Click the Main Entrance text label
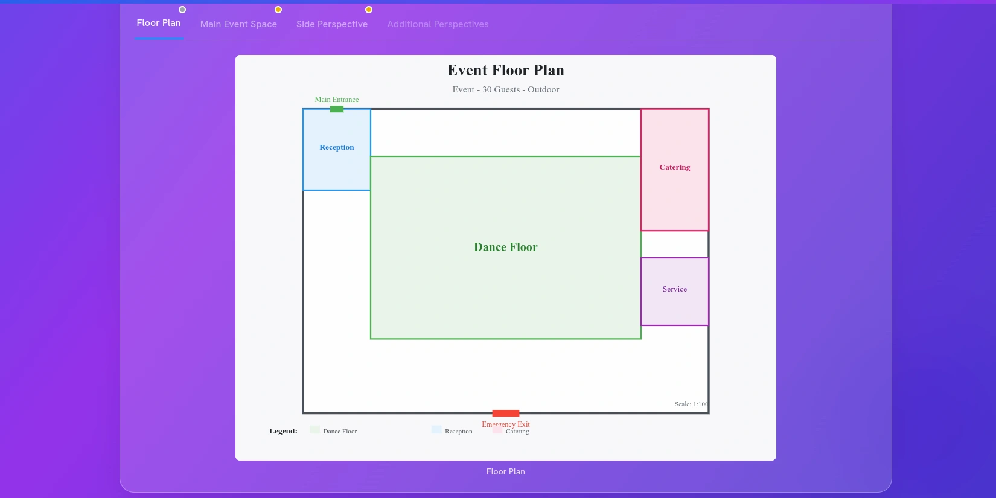The width and height of the screenshot is (996, 498). (337, 100)
